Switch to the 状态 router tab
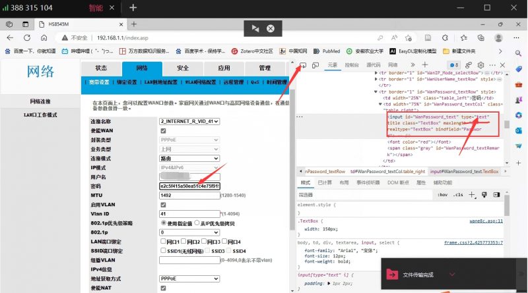 [101, 68]
